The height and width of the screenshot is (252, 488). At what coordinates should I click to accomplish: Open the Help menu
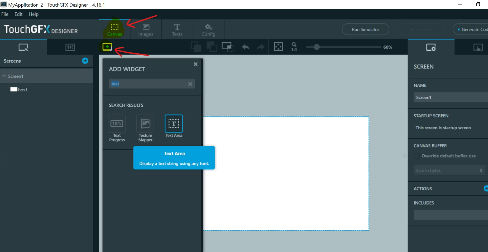pos(34,14)
